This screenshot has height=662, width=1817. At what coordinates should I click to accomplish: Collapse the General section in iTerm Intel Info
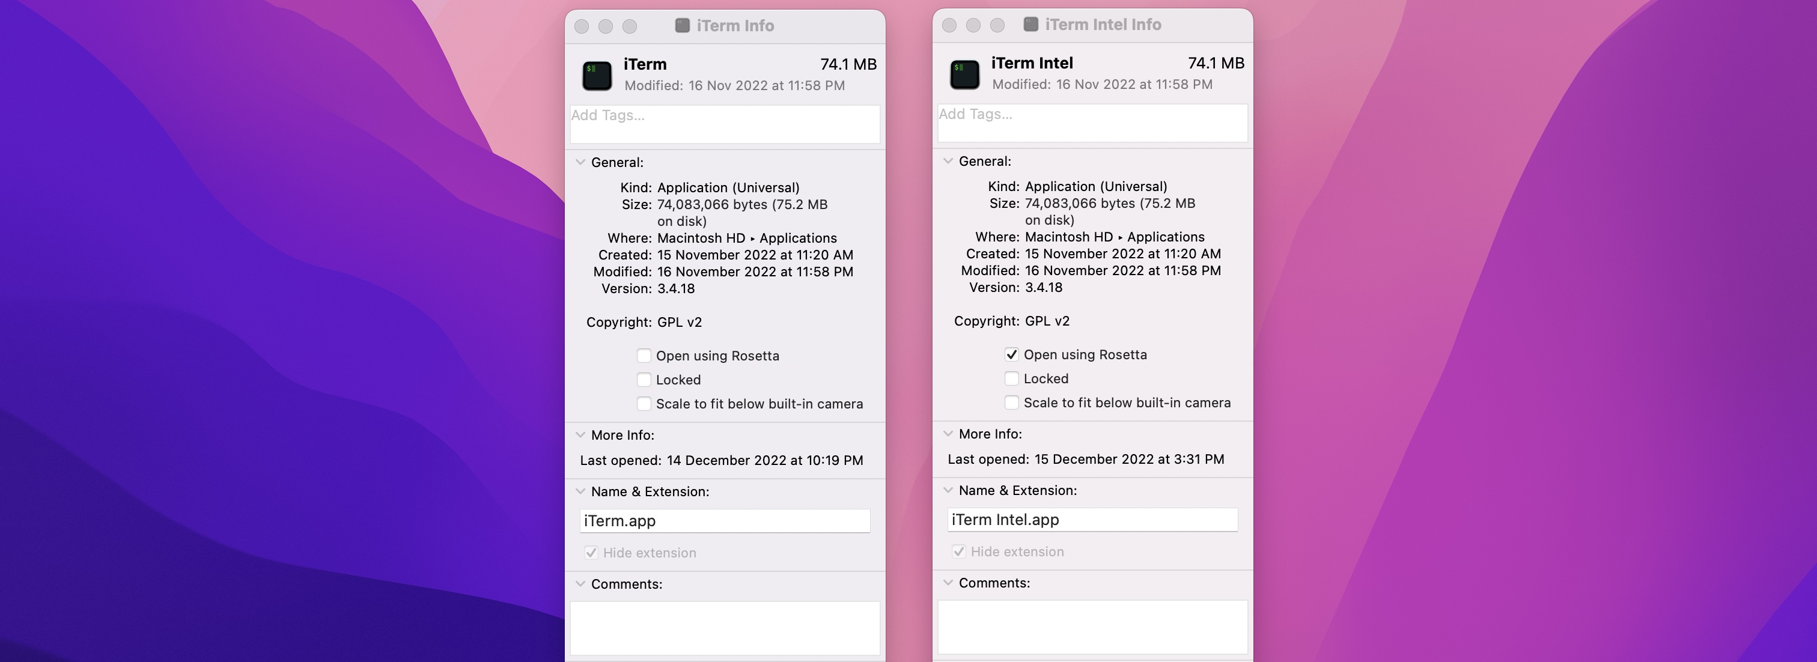click(948, 161)
